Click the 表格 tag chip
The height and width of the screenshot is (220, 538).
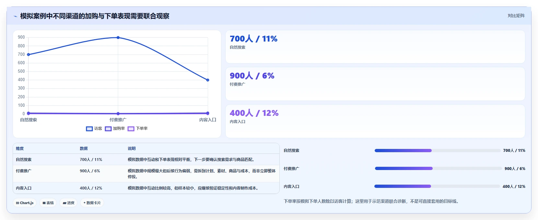pos(48,203)
